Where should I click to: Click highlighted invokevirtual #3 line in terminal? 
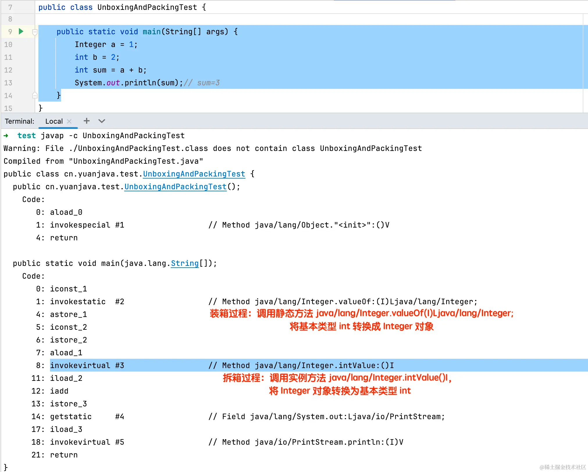click(87, 365)
